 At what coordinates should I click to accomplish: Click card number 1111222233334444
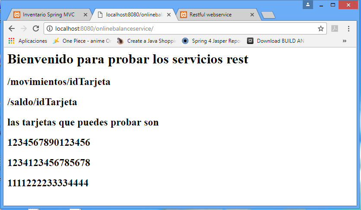[x=48, y=183]
